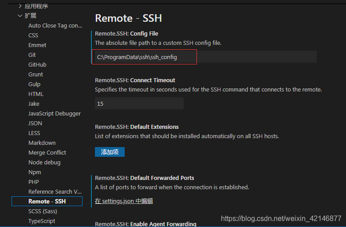This screenshot has height=227, width=346.
Task: Click the absolute file path description text
Action: tap(158, 43)
